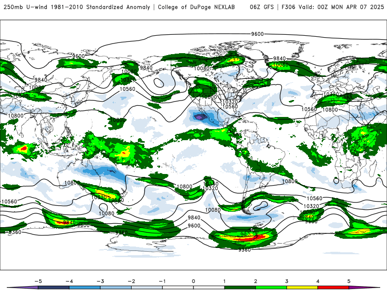Click the bright green segment between 2 and 3
The height and width of the screenshot is (290, 387).
click(x=271, y=288)
